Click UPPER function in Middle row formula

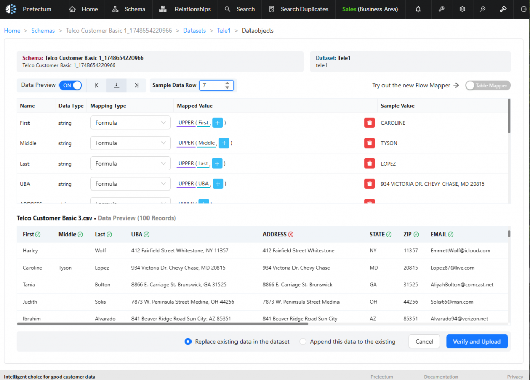click(186, 143)
